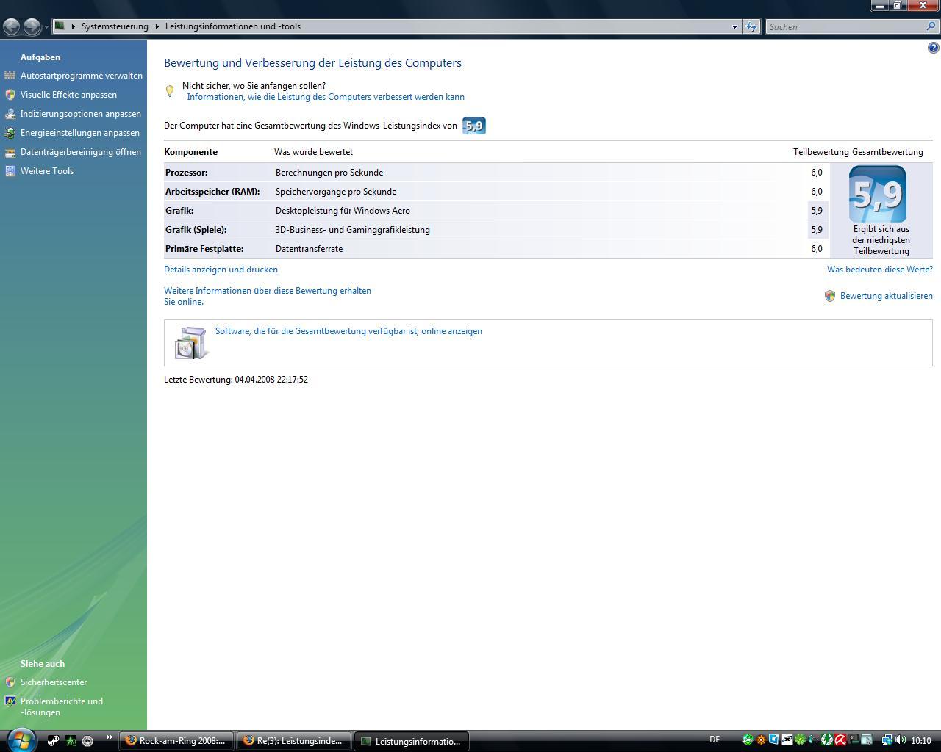The image size is (941, 752).
Task: Open software available online link
Action: click(x=348, y=331)
